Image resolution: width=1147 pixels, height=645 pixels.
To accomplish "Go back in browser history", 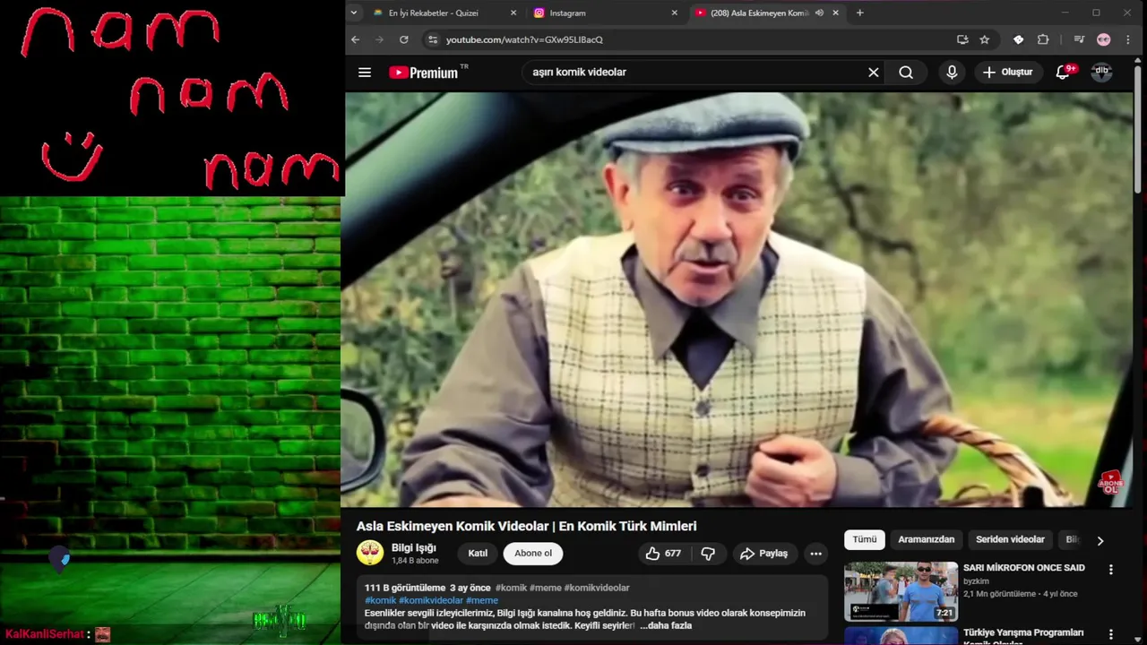I will pos(356,39).
